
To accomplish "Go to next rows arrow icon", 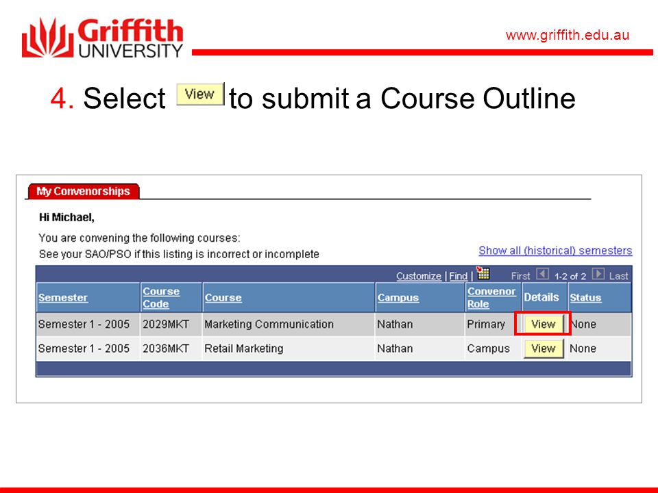I will click(x=598, y=274).
